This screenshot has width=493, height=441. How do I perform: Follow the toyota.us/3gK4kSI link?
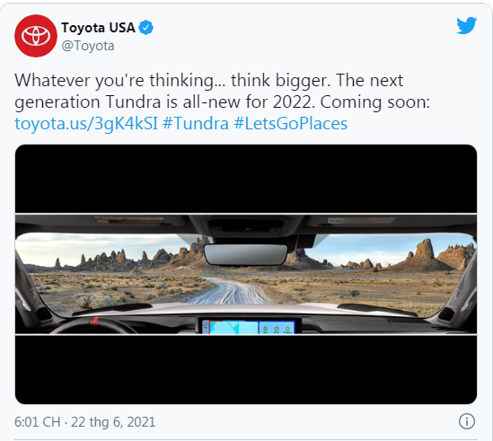tap(86, 123)
